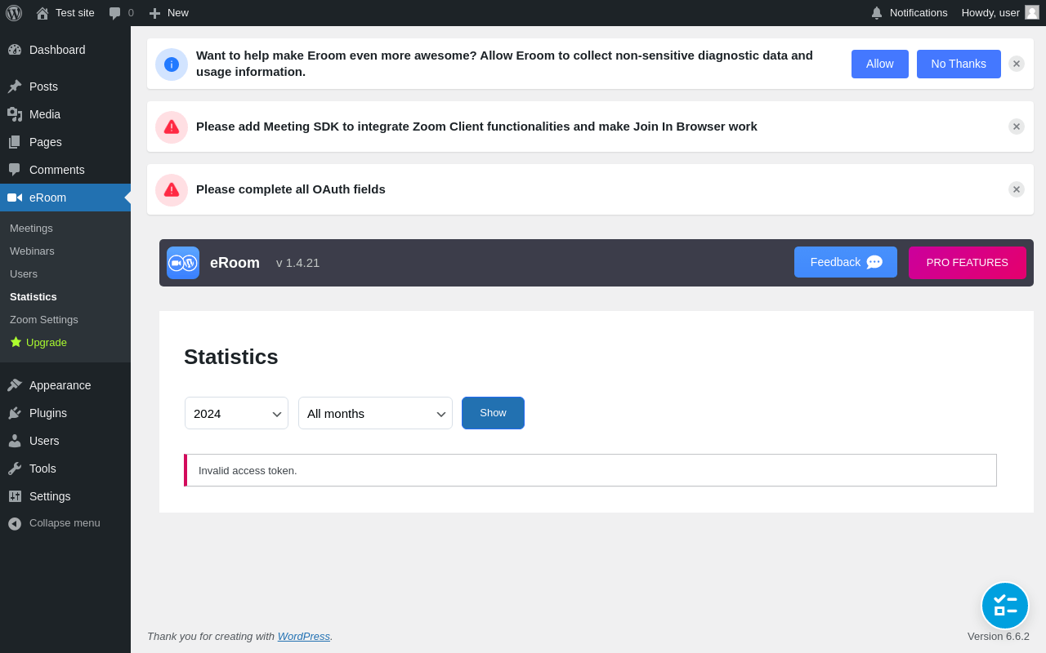Allow Eroom diagnostic data collection

point(879,64)
